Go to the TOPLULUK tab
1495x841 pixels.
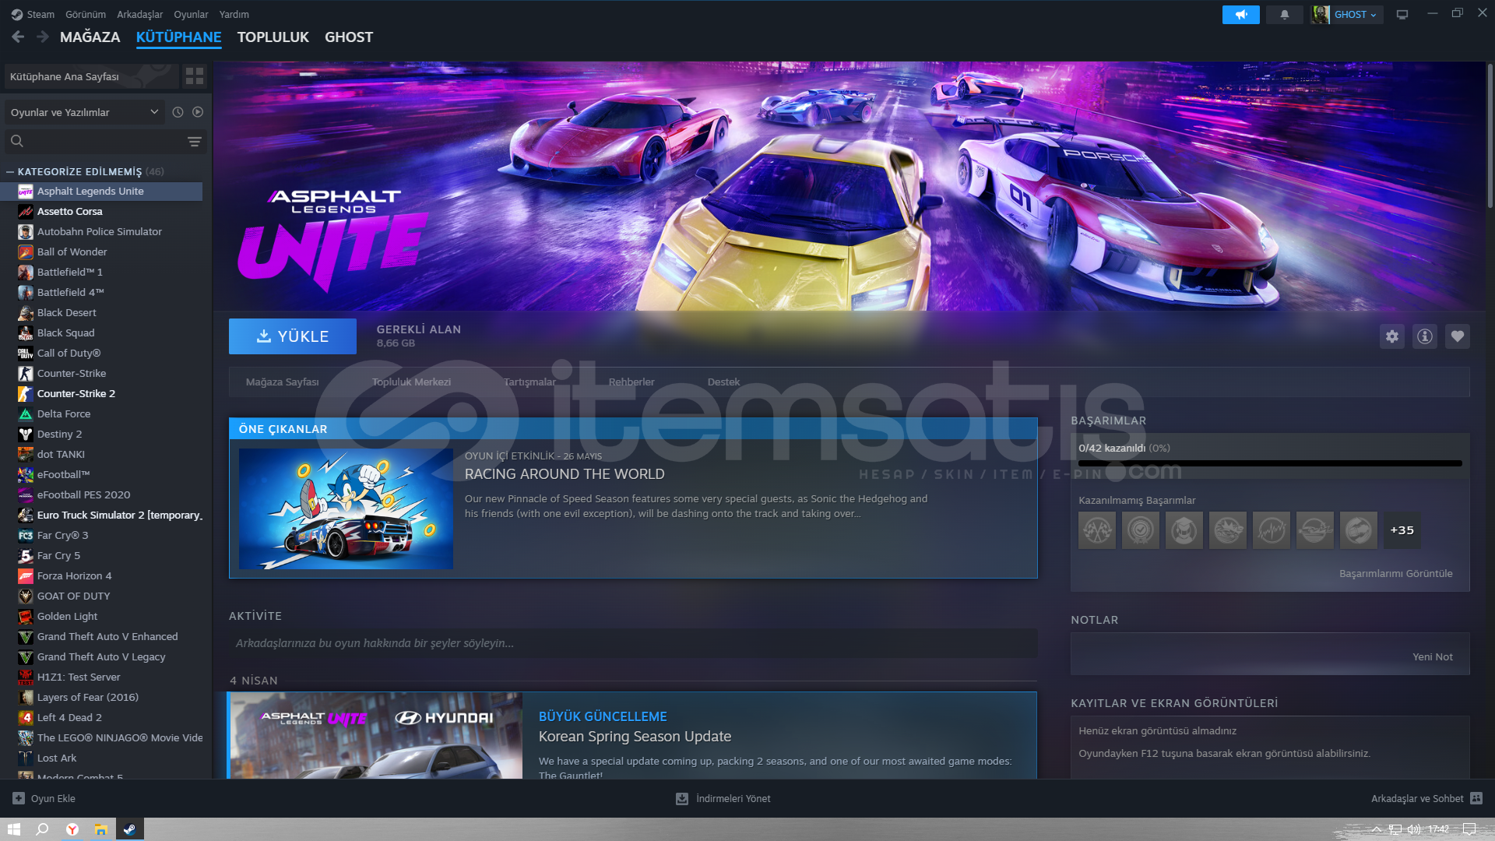273,37
